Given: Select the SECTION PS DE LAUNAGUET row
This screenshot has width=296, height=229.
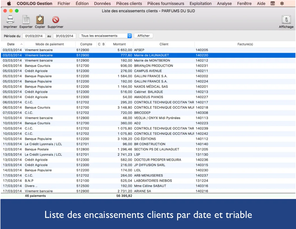Looking at the screenshot, I should click(x=148, y=149).
